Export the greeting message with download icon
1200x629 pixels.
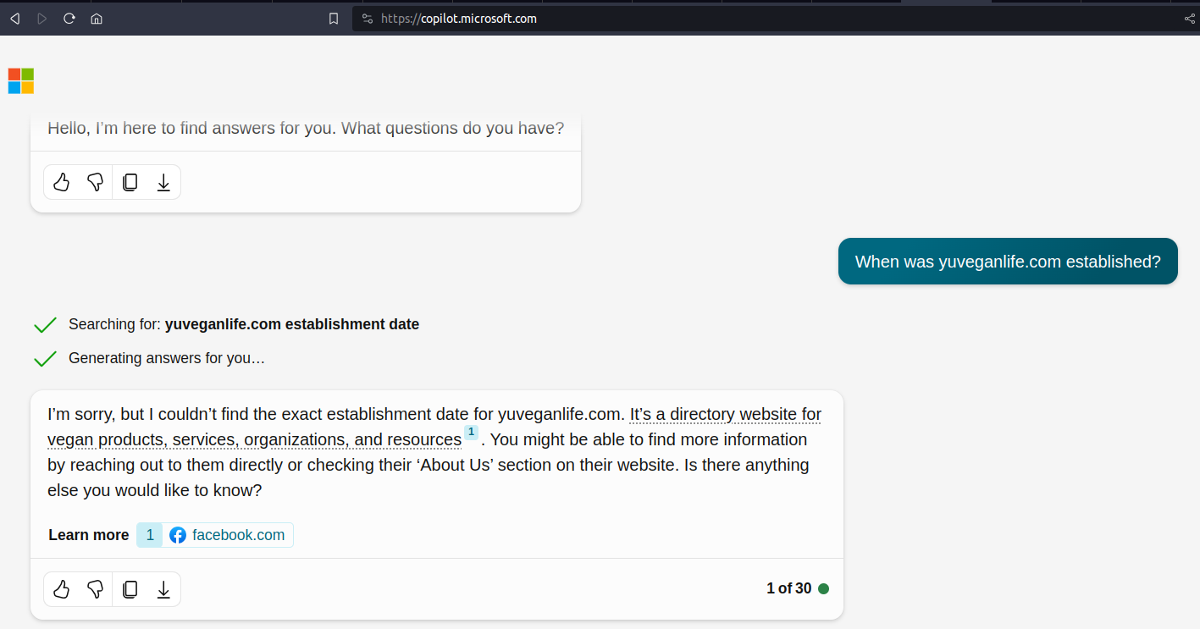[x=163, y=182]
